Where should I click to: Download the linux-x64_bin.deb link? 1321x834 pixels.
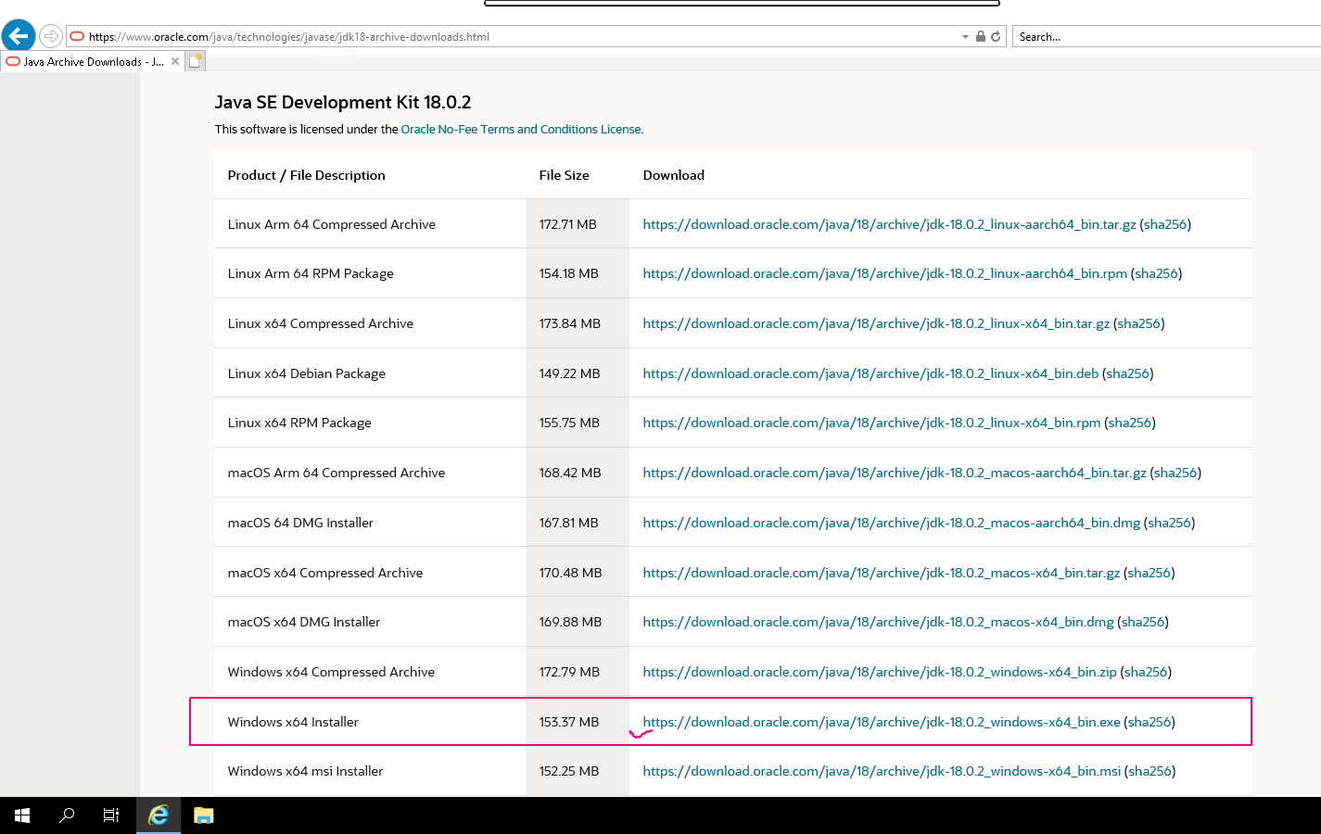(870, 373)
